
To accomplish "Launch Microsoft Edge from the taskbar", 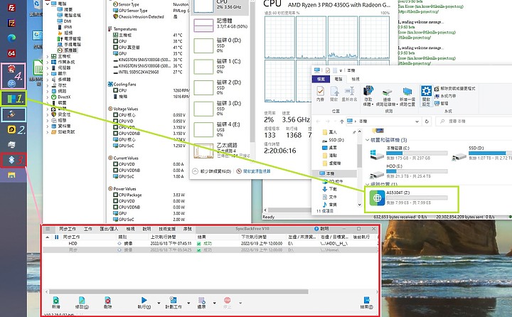I will pyautogui.click(x=11, y=38).
